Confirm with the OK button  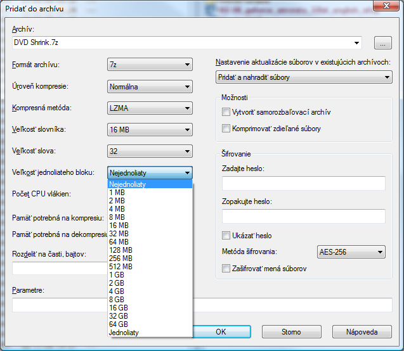pos(221,332)
